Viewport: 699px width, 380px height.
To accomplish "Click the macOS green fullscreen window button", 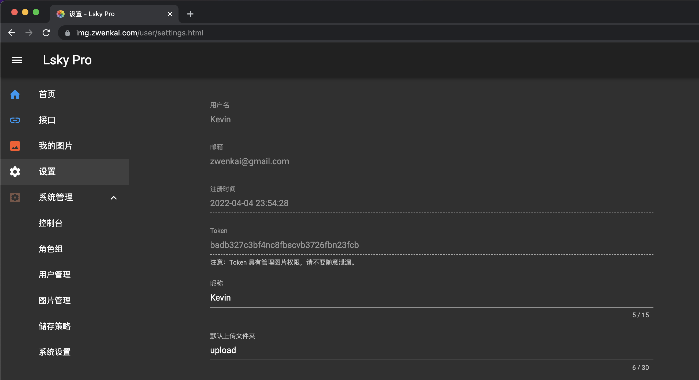I will click(36, 12).
